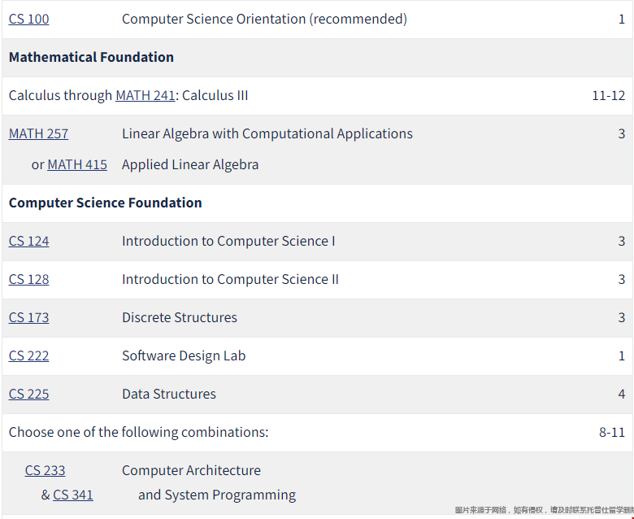Viewport: 634px width, 519px height.
Task: Click the Software Design Lab title
Action: (184, 356)
